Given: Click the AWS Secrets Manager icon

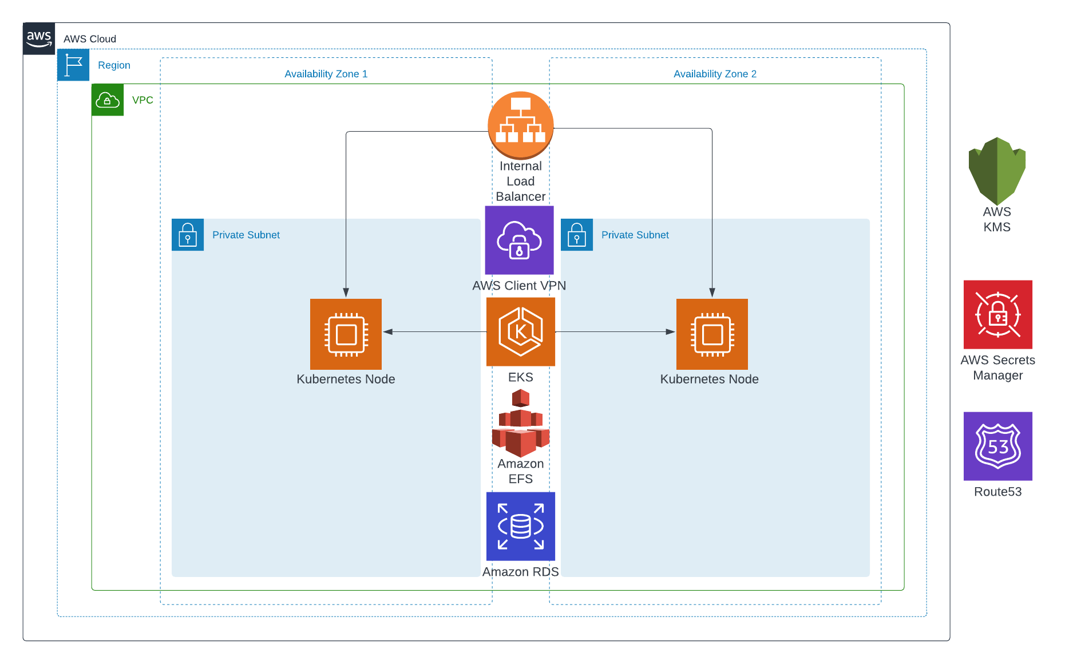Looking at the screenshot, I should [998, 315].
